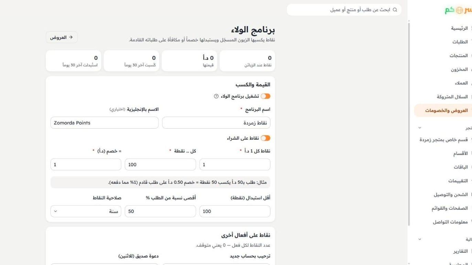
Task: Click the اسم البرنامج input field
Action: pos(216,123)
